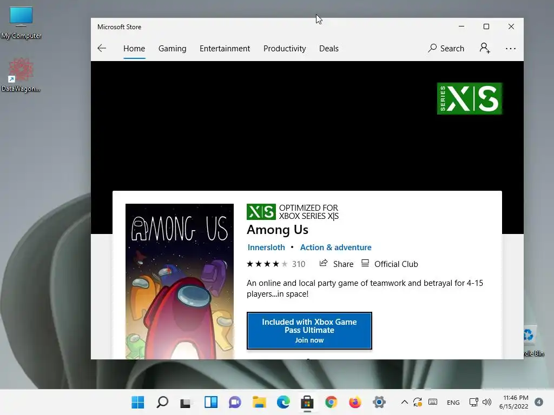The image size is (554, 415).
Task: Go back with the Store back arrow
Action: 102,48
